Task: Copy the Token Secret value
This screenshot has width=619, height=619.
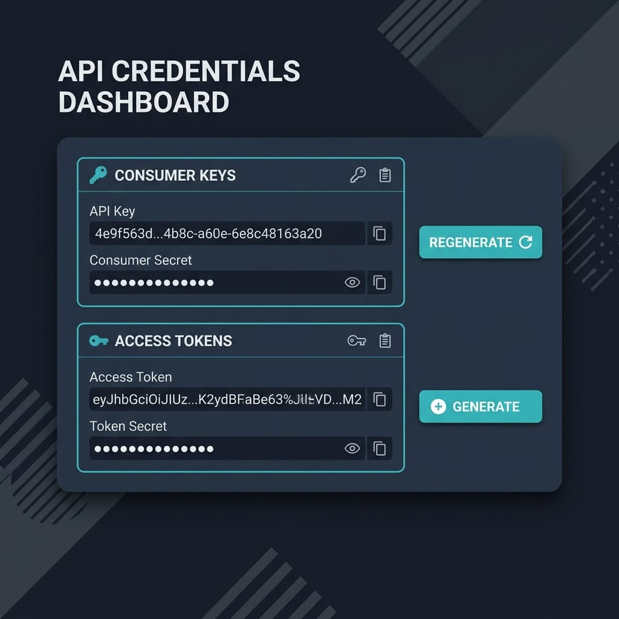Action: coord(380,448)
